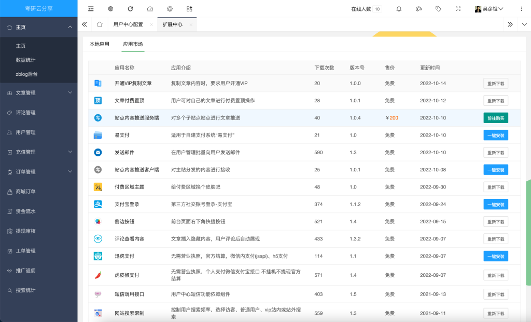Click 前往购买 for 站点内容推送服务端
Viewport: 531px width, 322px height.
(x=495, y=118)
